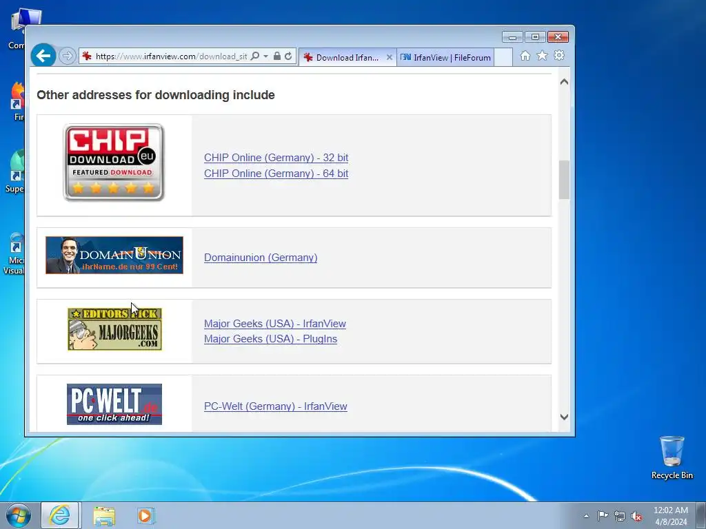
Task: Click the browser Back arrow button
Action: pyautogui.click(x=43, y=56)
